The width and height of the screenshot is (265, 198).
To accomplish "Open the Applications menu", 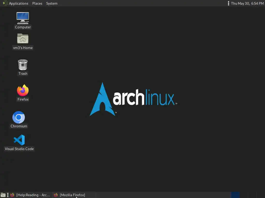I will point(16,3).
